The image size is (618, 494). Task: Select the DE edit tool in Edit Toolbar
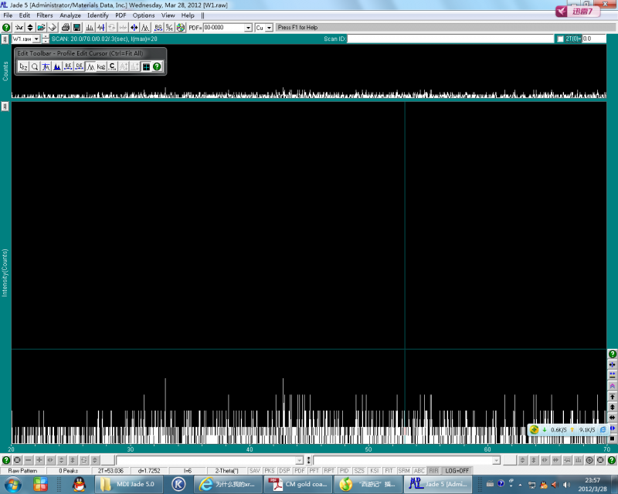click(80, 66)
